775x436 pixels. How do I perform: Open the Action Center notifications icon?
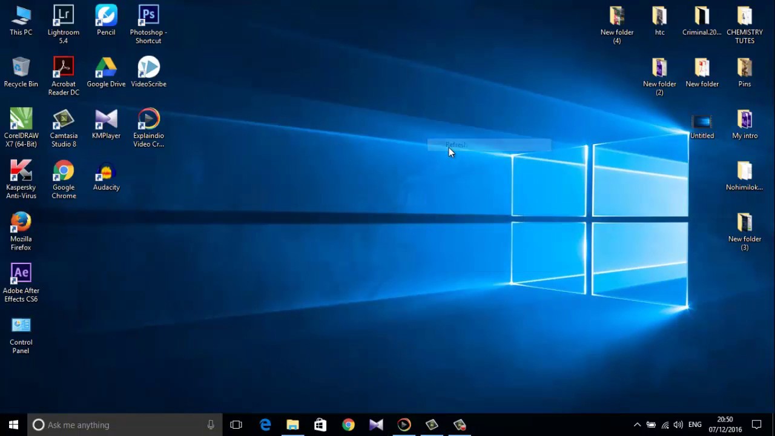pos(756,424)
